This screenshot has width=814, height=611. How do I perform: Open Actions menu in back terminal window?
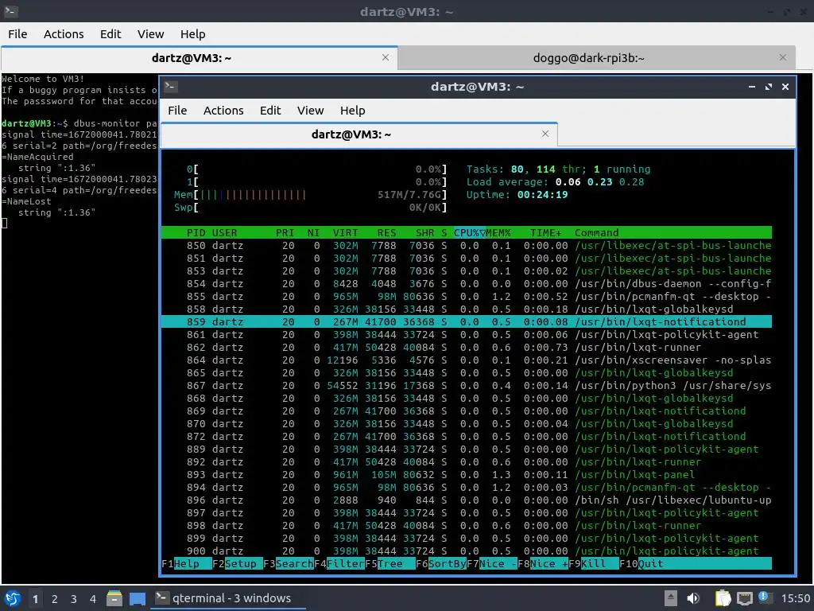coord(64,33)
